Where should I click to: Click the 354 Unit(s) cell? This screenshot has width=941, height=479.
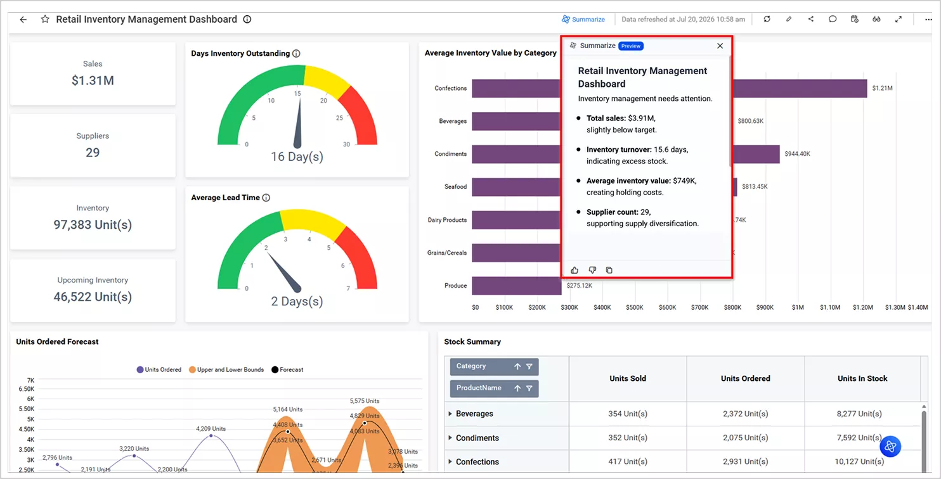[x=628, y=414]
